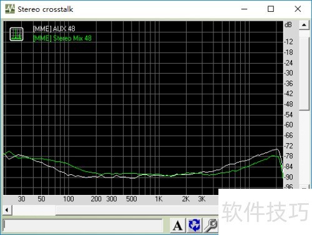Click the dB unit label on the axis

[288, 25]
